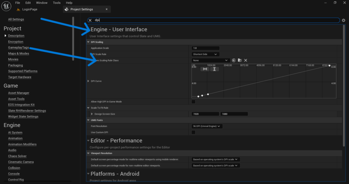
Task: Expand the Design Screen Size property
Action: click(x=92, y=114)
